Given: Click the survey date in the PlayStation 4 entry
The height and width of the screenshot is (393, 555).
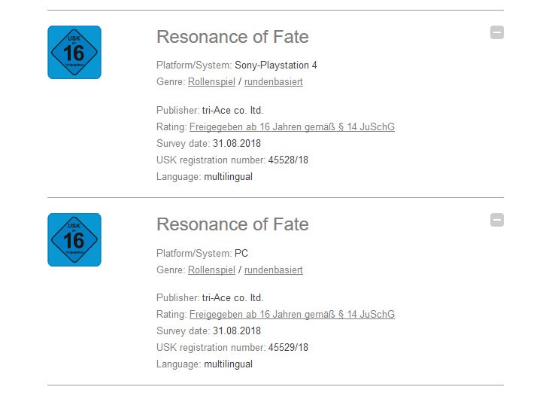Looking at the screenshot, I should pos(237,143).
